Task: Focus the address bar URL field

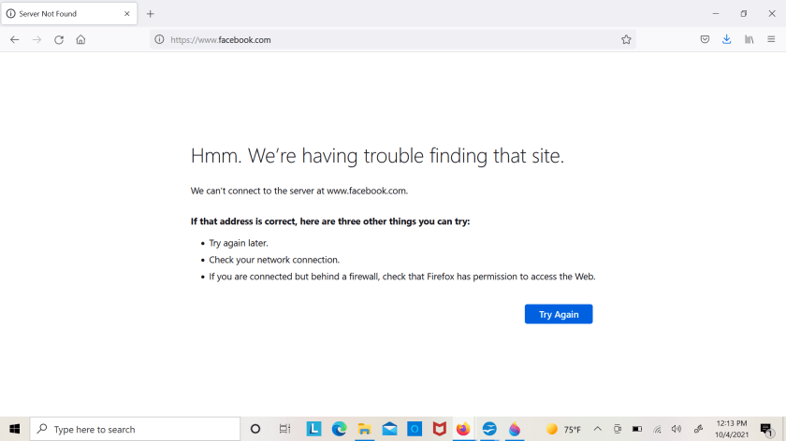Action: click(374, 40)
